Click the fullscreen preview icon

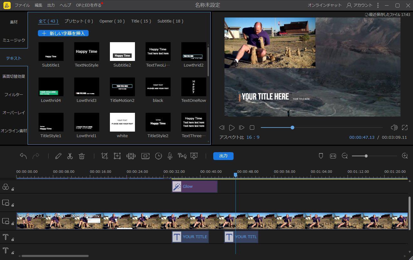pyautogui.click(x=405, y=127)
